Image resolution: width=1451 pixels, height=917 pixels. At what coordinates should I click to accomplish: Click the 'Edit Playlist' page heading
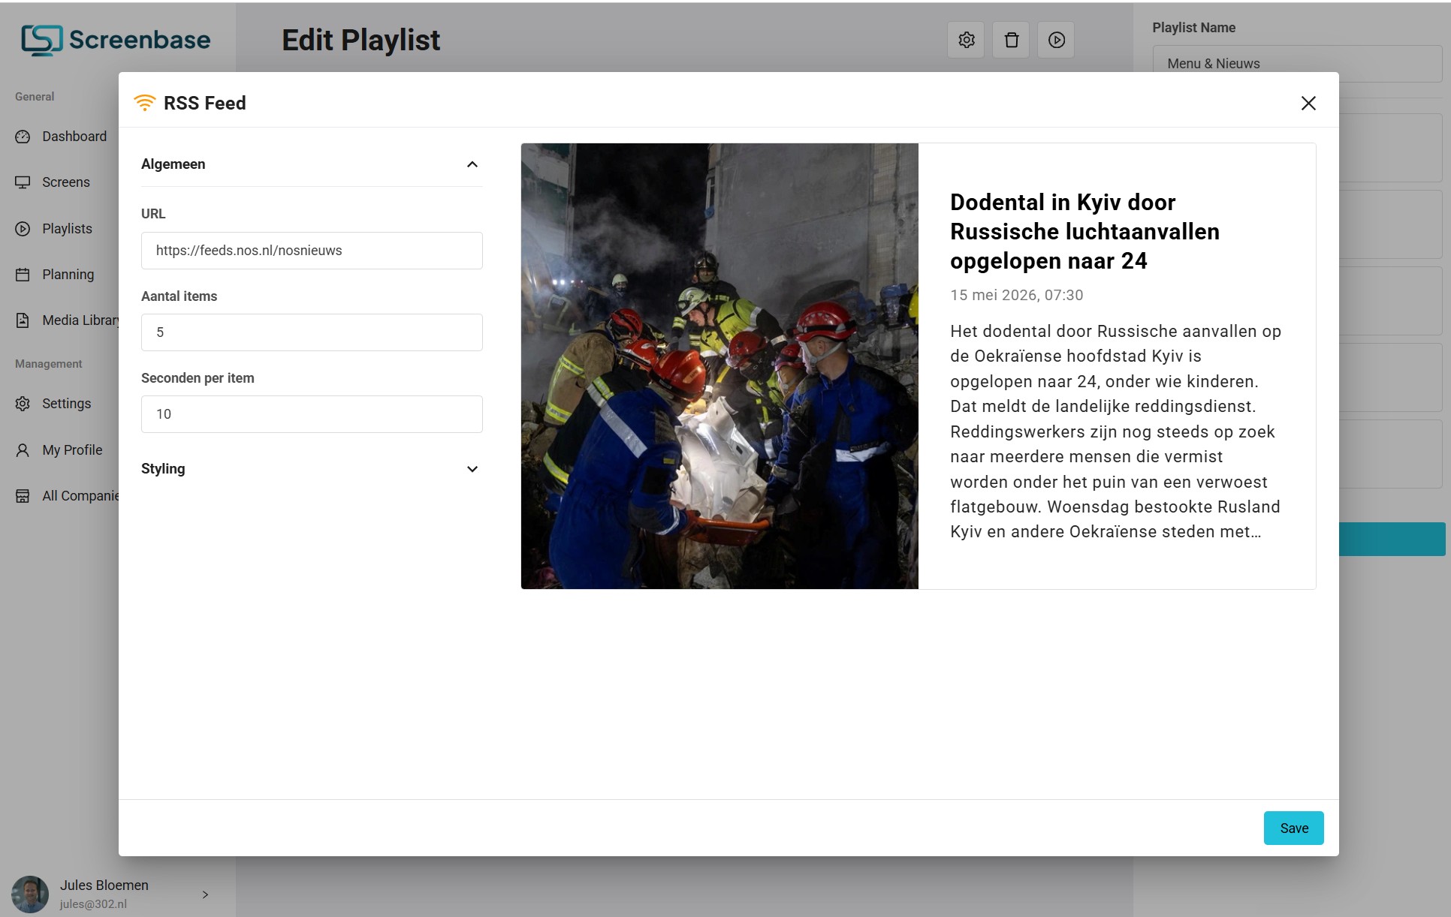coord(360,40)
